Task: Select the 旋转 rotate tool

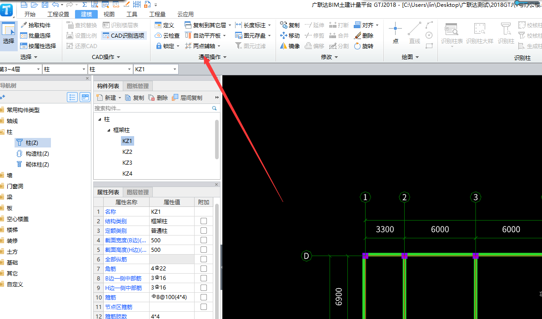Action: tap(364, 46)
